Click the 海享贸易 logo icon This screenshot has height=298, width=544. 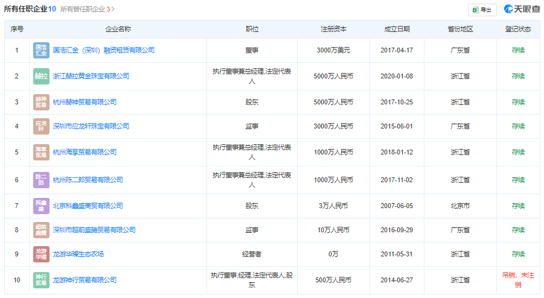coord(41,153)
